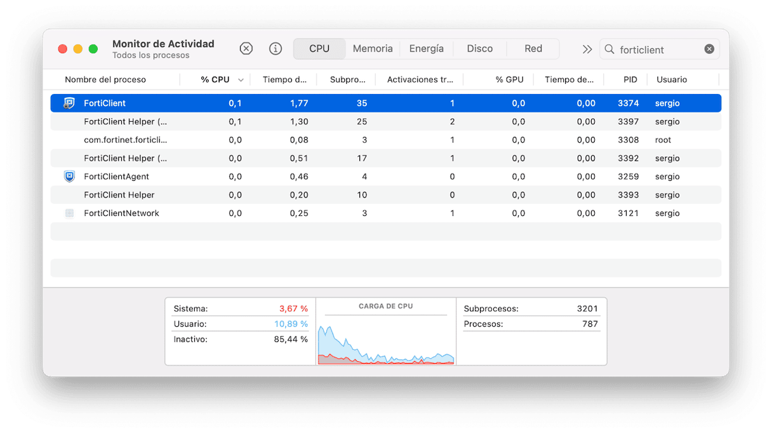The height and width of the screenshot is (433, 772).
Task: Close the window with red button
Action: pyautogui.click(x=62, y=49)
